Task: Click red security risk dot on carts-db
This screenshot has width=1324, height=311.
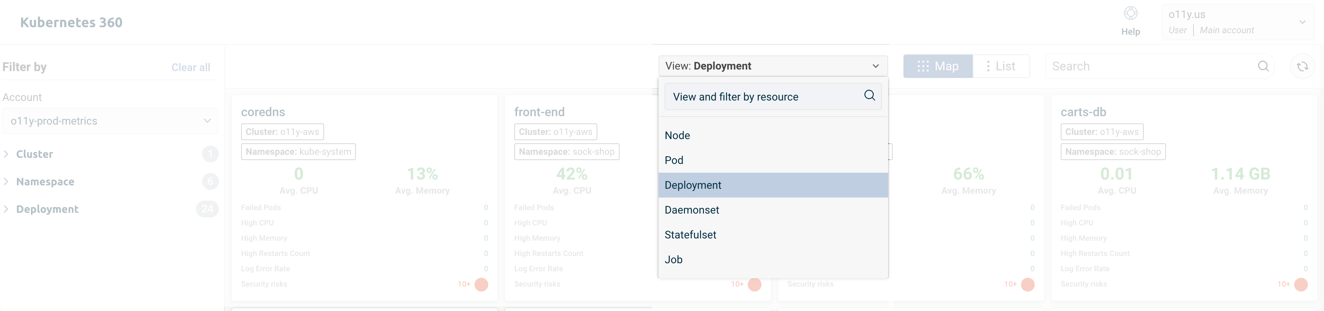Action: click(x=1300, y=284)
